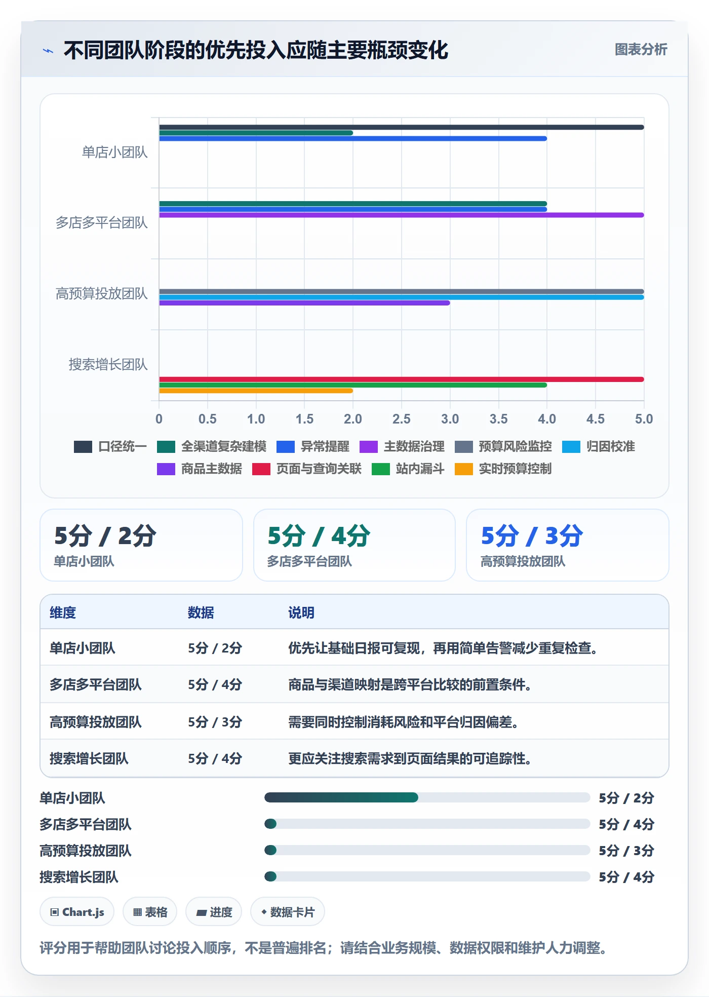Click the 数据卡片 tag chip

click(x=288, y=912)
